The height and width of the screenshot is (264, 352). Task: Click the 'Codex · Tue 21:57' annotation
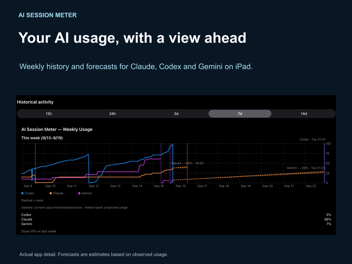tap(313, 139)
